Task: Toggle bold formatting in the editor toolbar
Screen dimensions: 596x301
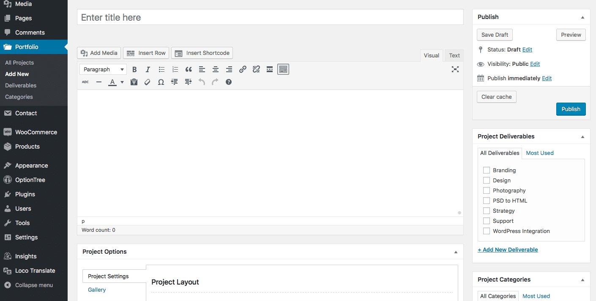Action: click(134, 69)
